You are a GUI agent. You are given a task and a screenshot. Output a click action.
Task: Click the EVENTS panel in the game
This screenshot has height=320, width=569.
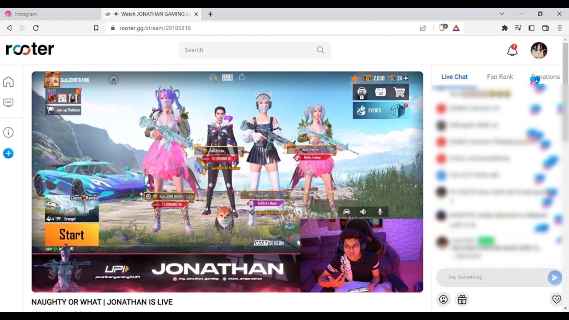tap(381, 111)
